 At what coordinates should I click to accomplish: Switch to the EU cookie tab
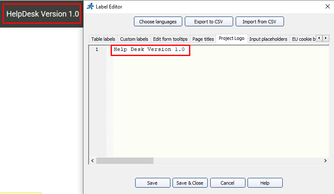pos(303,39)
